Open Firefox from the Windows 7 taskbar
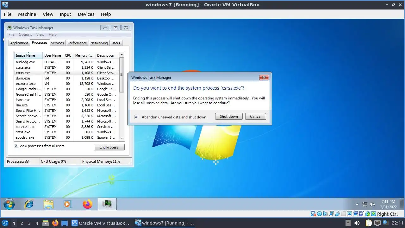This screenshot has width=405, height=228. (88, 204)
